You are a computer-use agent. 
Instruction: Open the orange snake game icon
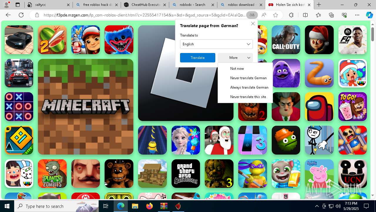[x=319, y=73]
